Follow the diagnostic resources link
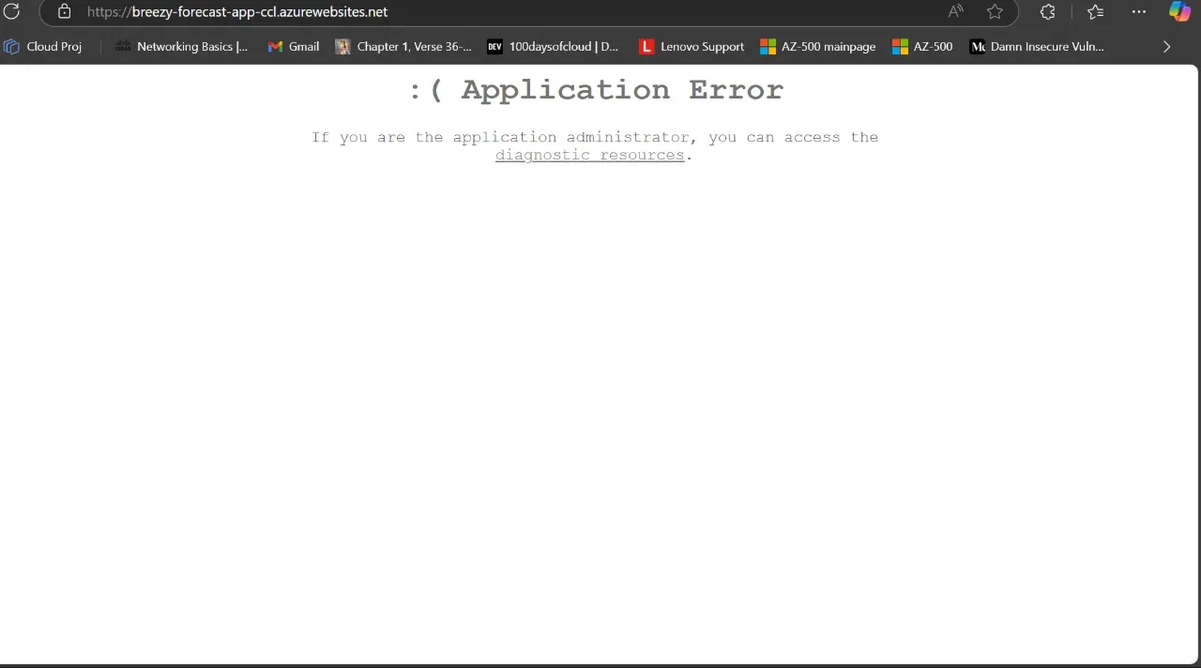This screenshot has width=1201, height=668. [589, 155]
